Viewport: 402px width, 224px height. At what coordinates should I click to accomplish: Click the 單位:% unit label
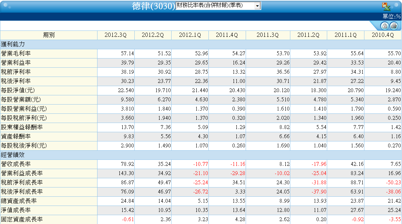click(391, 16)
